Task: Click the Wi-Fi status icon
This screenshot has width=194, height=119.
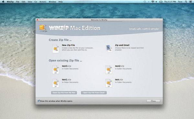Action: [x=153, y=2]
